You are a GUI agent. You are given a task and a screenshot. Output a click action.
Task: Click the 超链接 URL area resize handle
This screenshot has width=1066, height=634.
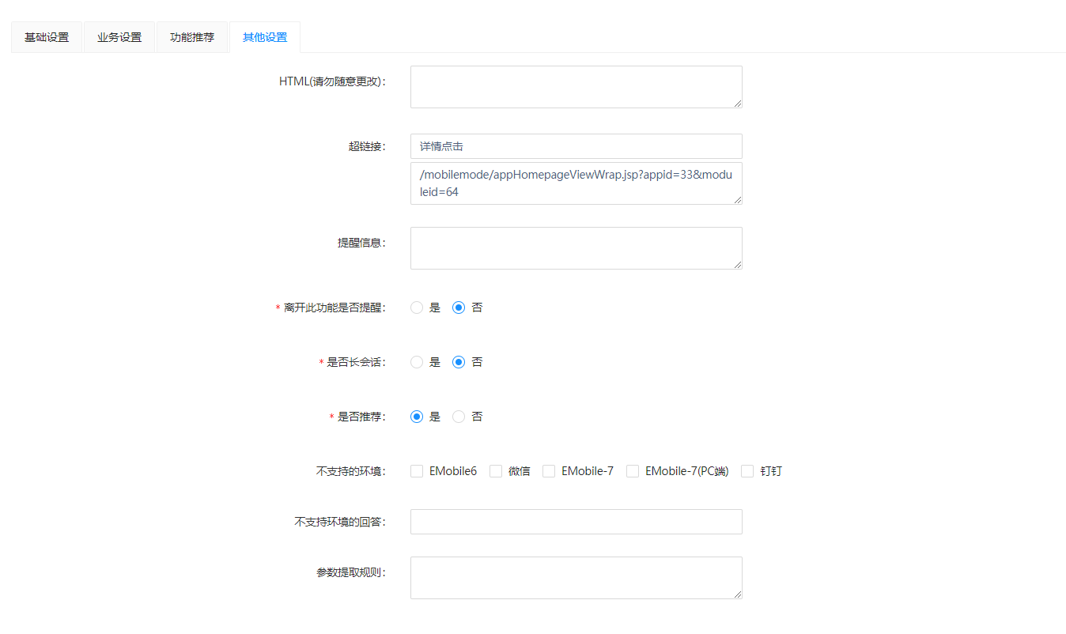point(737,199)
